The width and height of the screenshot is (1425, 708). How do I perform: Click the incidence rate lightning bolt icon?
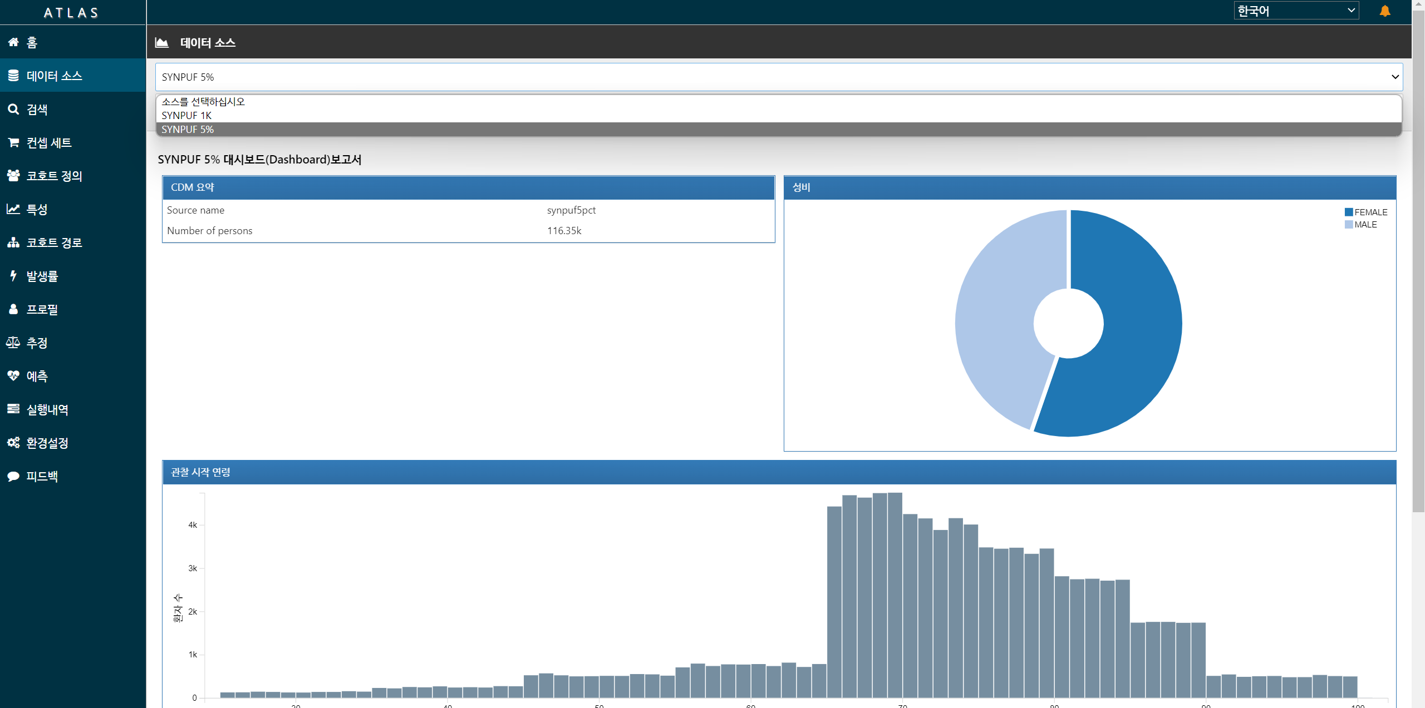(13, 276)
